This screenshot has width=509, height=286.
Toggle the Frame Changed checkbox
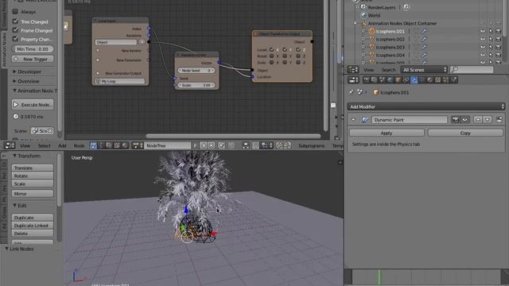click(15, 30)
